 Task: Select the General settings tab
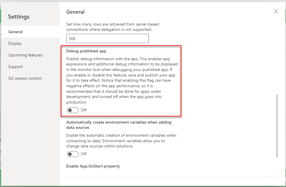click(x=15, y=32)
